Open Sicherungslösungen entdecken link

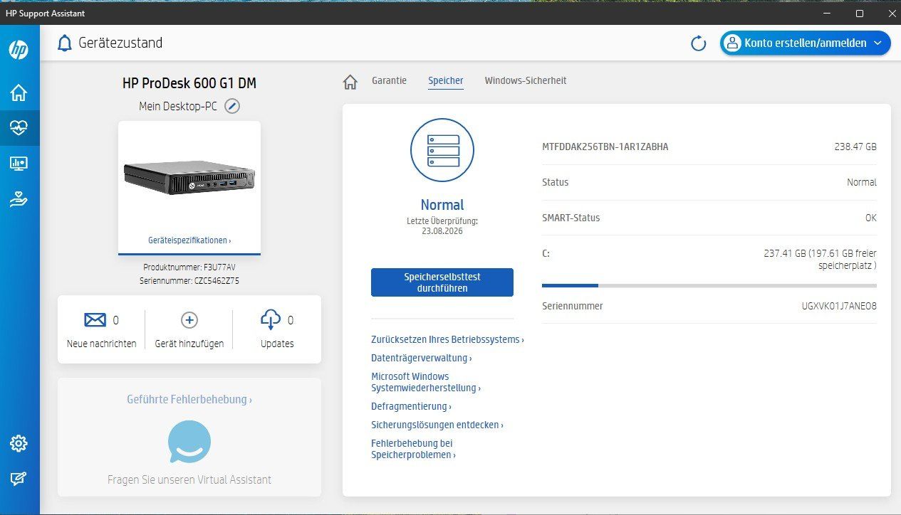tap(437, 425)
